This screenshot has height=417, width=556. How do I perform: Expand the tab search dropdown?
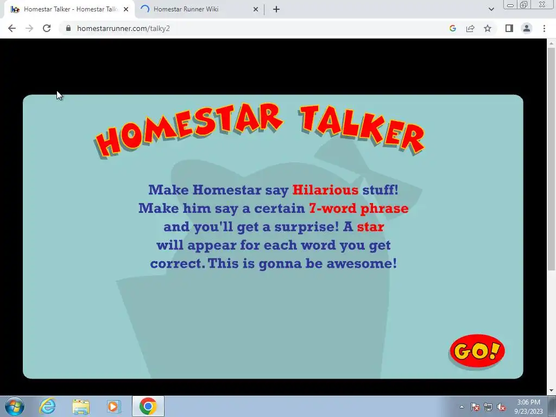(491, 9)
